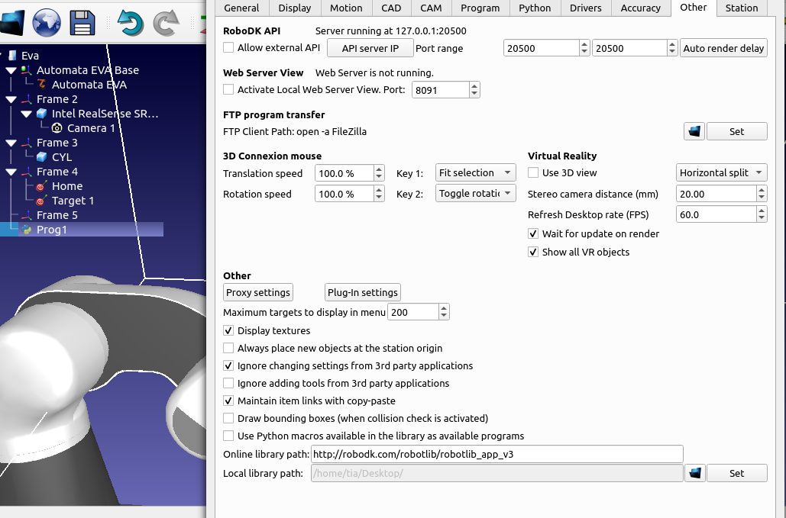
Task: Click the Camera 1 icon in tree
Action: point(57,128)
